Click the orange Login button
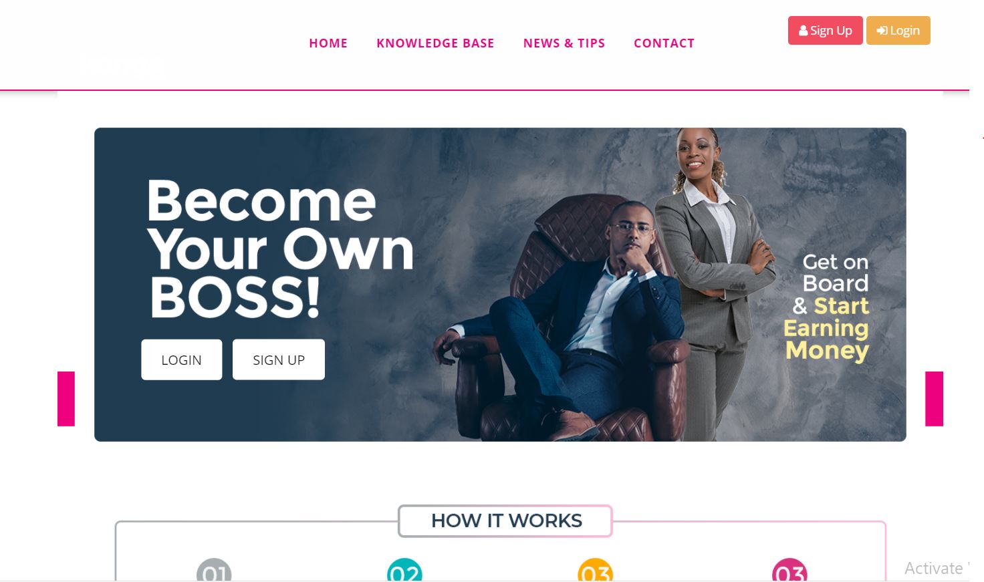This screenshot has height=582, width=984. 898,31
